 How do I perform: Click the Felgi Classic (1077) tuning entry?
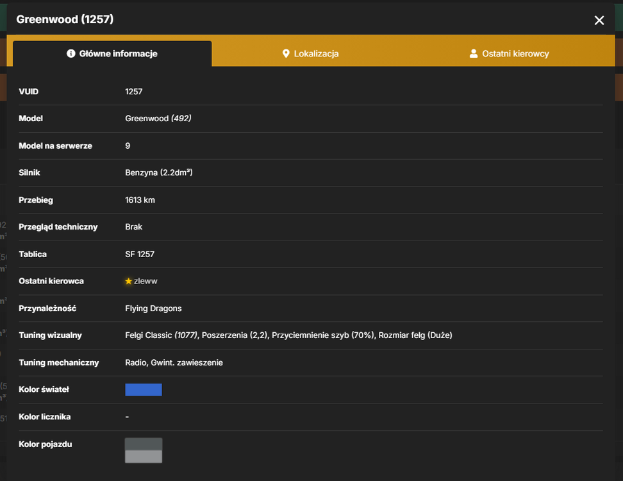pyautogui.click(x=162, y=335)
